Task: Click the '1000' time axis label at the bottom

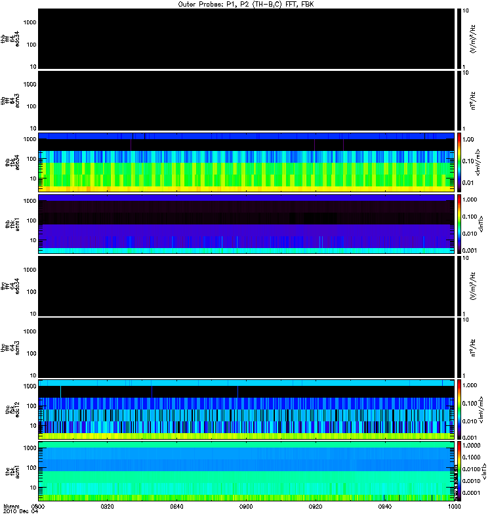Action: 454,506
